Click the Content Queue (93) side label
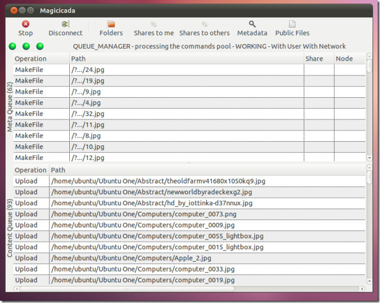The width and height of the screenshot is (380, 303). (10, 228)
